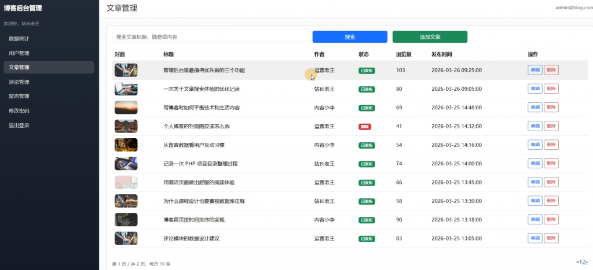The width and height of the screenshot is (593, 270).
Task: Delete article 用简洁页面做出舒服的阅读体验
Action: click(551, 182)
